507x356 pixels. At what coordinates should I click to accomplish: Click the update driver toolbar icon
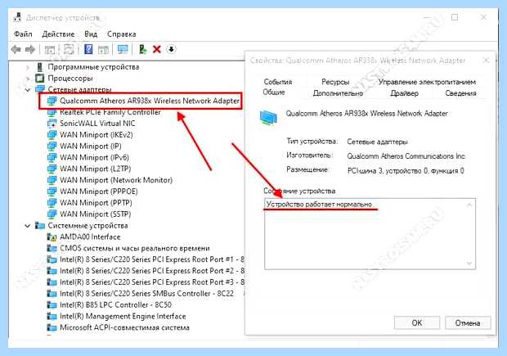coord(142,49)
